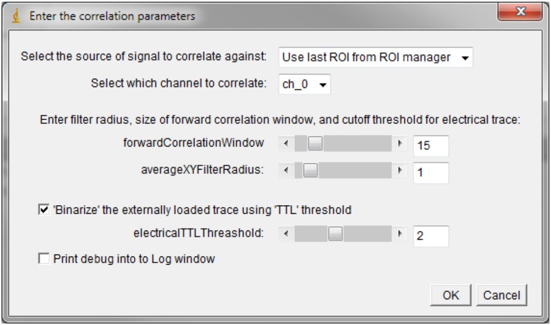Click left arrow of forwardCorrelationWindow slider
Image resolution: width=551 pixels, height=325 pixels.
click(x=286, y=144)
